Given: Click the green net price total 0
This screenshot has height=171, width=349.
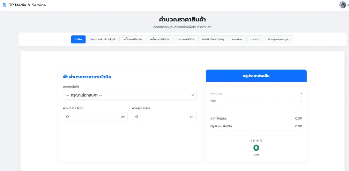Looking at the screenshot, I should [256, 148].
